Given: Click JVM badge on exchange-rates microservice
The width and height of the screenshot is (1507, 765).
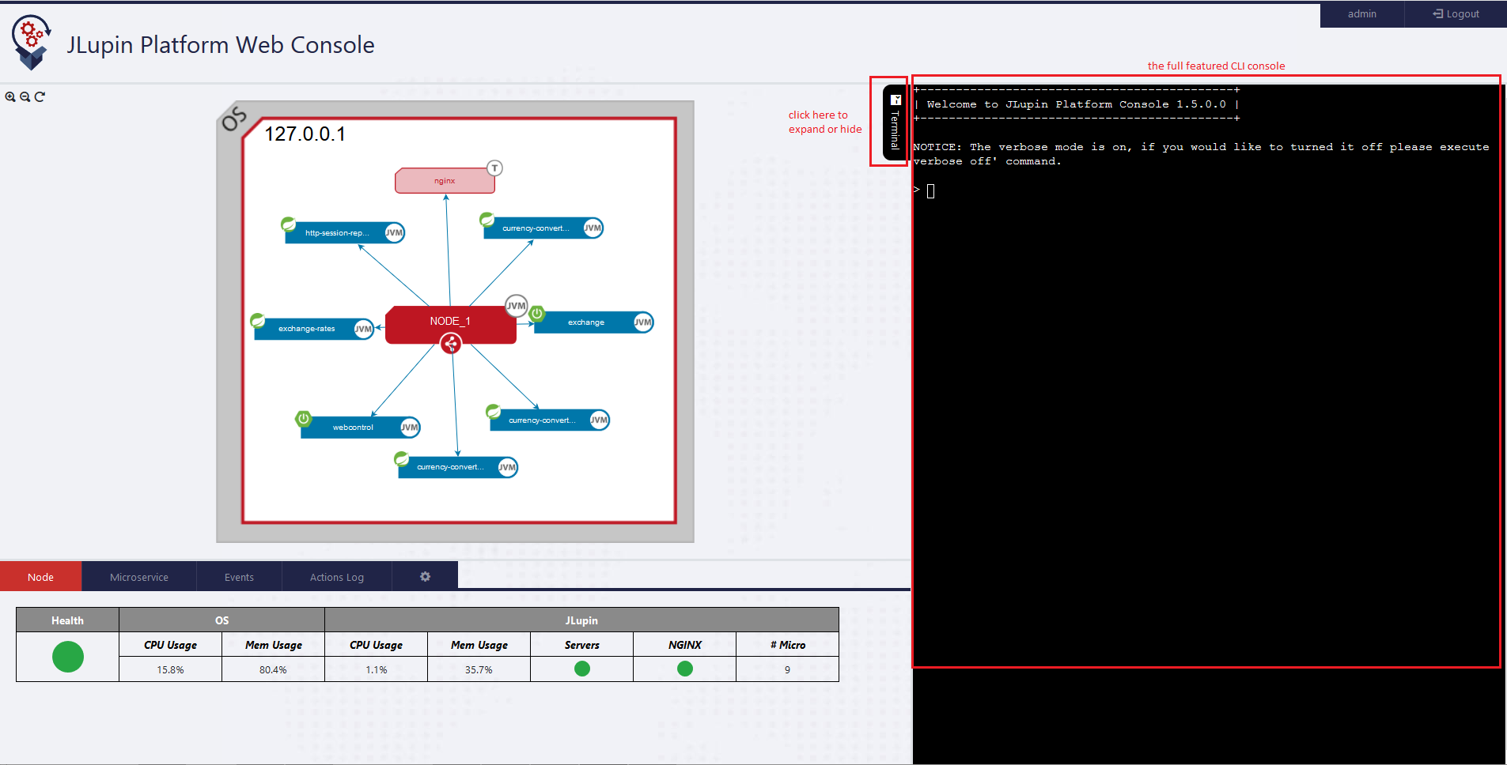Looking at the screenshot, I should [363, 329].
